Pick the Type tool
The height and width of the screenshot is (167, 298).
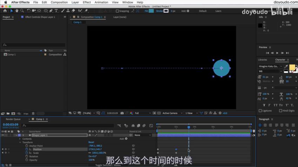point(56,11)
